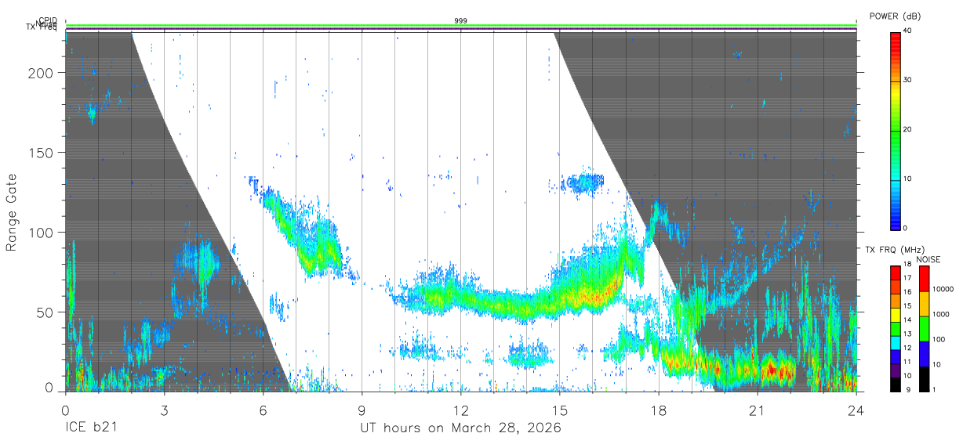Click the purple TX frequency bar above the plot
This screenshot has height=444, width=963.
[460, 30]
